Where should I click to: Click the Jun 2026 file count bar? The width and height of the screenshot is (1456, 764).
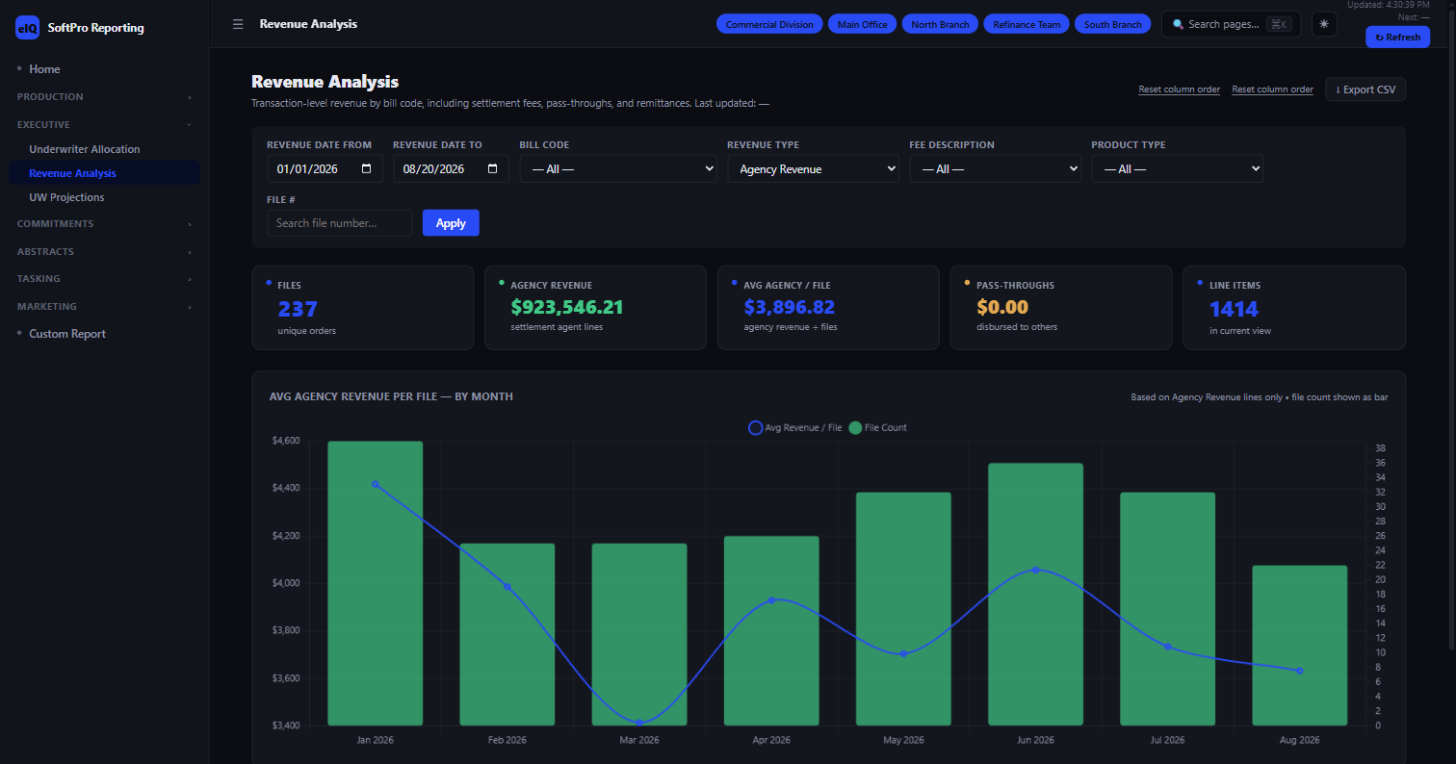click(1035, 595)
